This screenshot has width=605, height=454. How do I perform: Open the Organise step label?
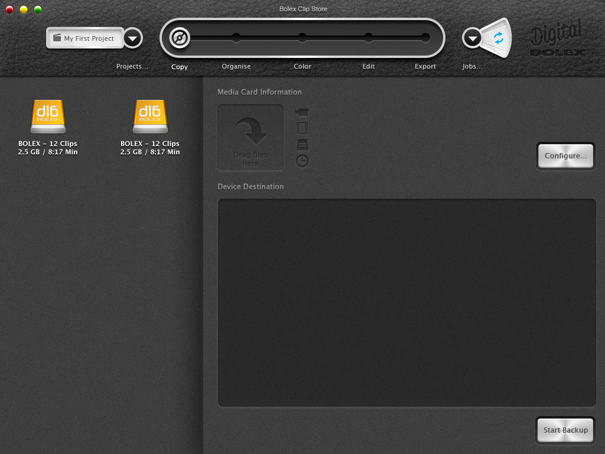pyautogui.click(x=236, y=66)
